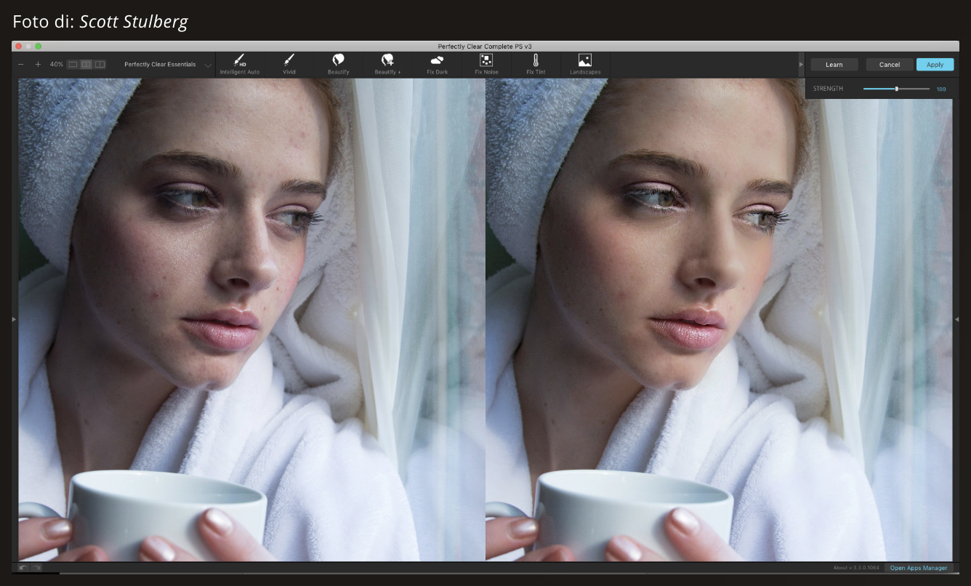Click the About v:3.3.0.1064 text
The width and height of the screenshot is (971, 586).
856,568
